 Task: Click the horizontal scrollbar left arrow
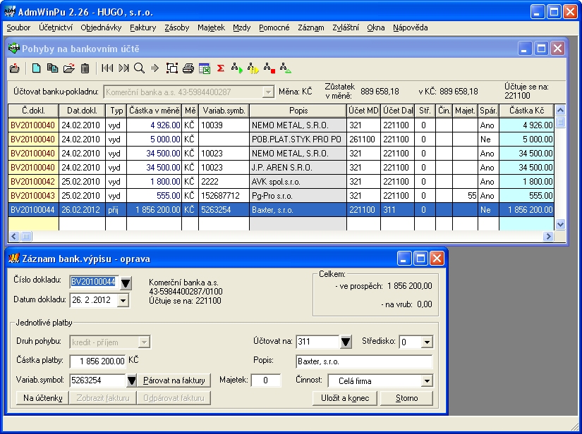coord(14,236)
